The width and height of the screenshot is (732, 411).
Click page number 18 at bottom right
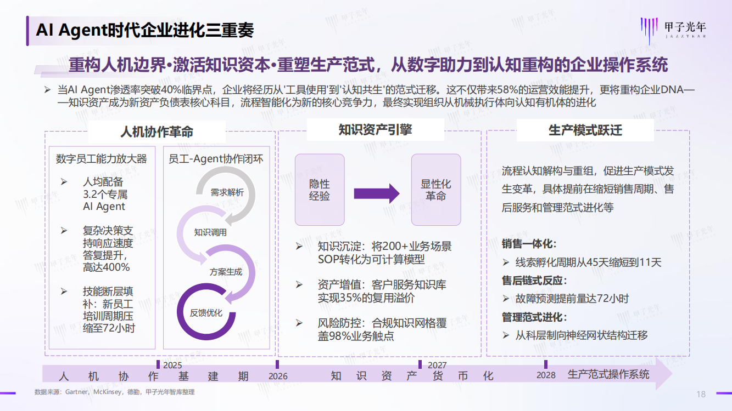701,394
